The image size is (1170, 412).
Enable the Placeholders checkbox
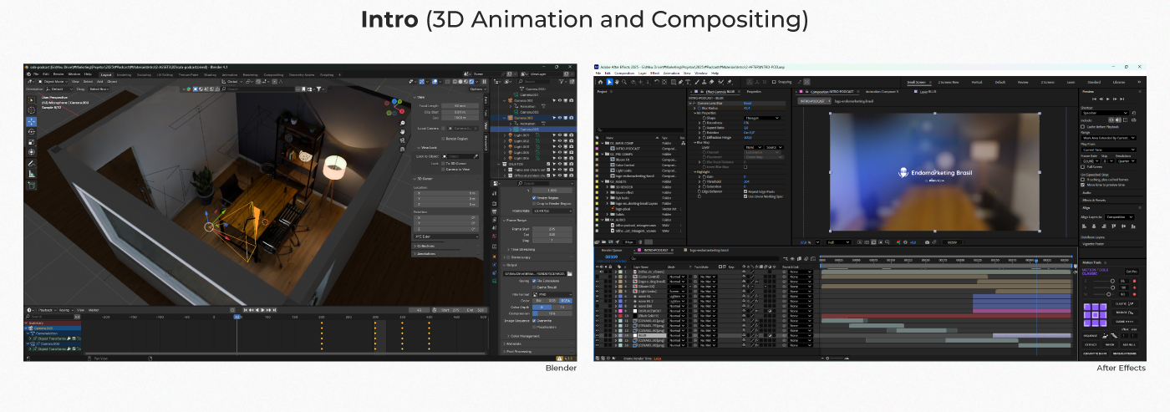pos(534,327)
